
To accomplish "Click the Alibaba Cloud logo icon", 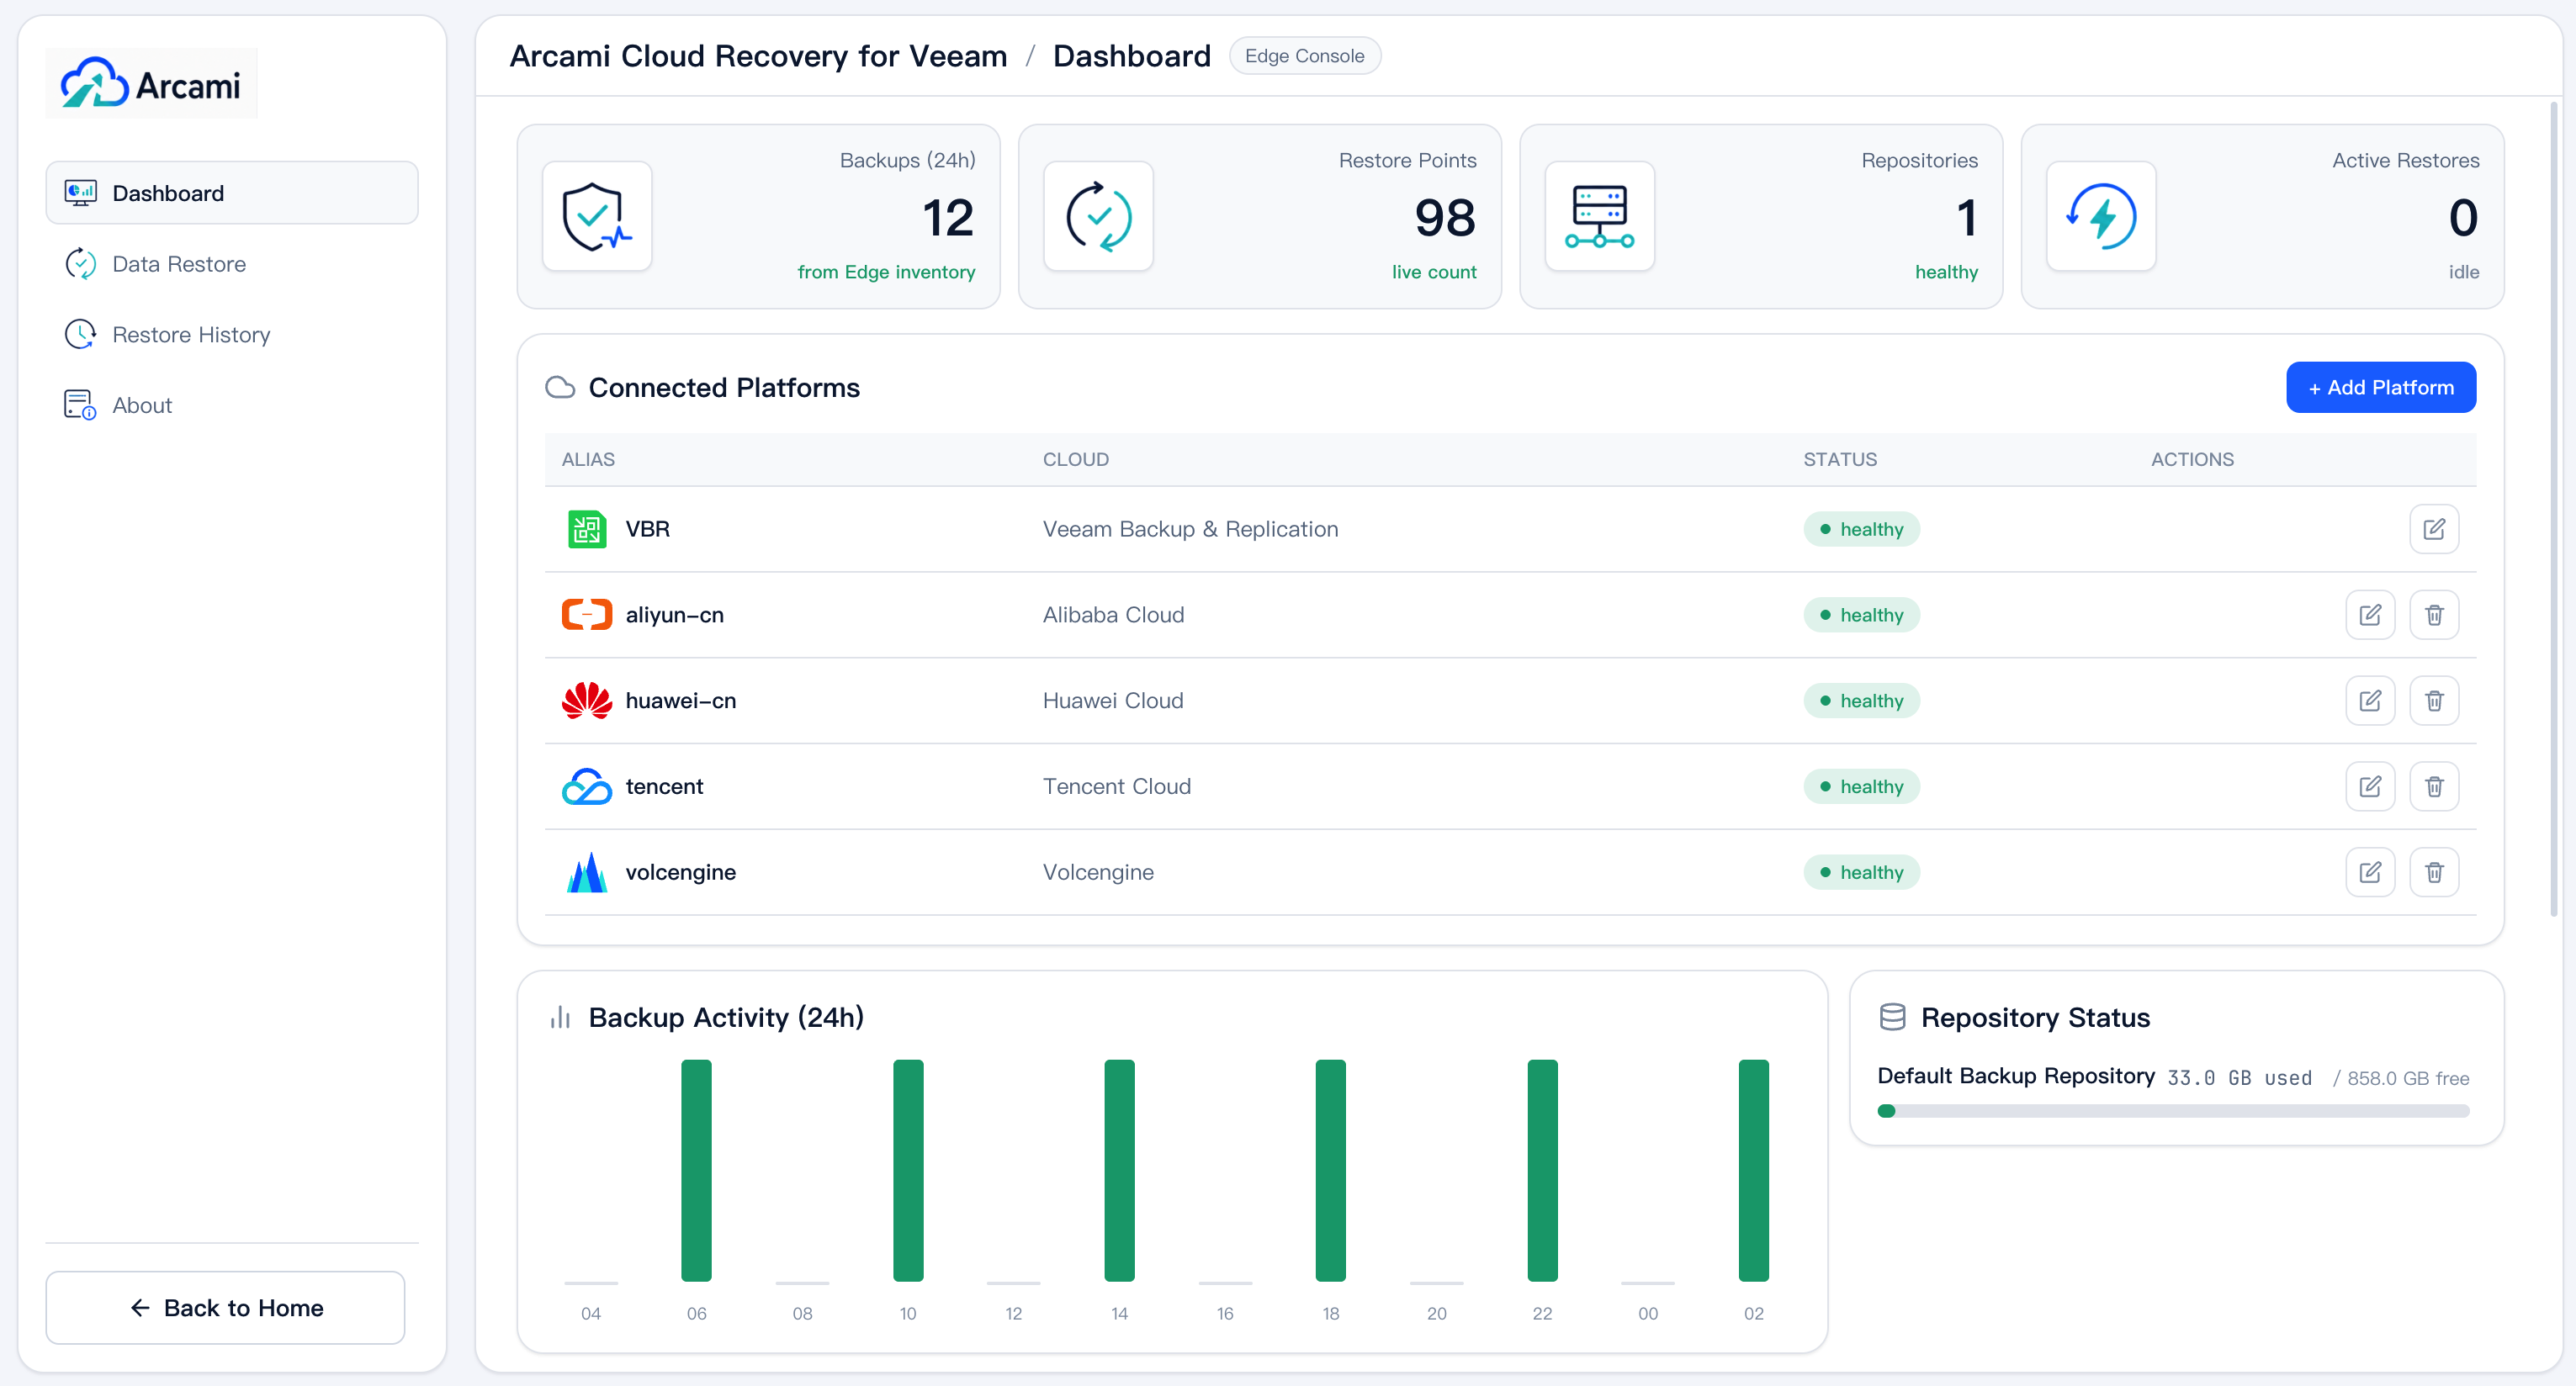I will tap(587, 615).
